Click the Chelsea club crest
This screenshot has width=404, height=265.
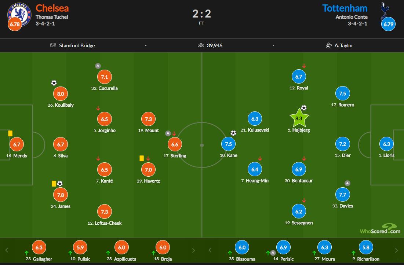[x=18, y=13]
